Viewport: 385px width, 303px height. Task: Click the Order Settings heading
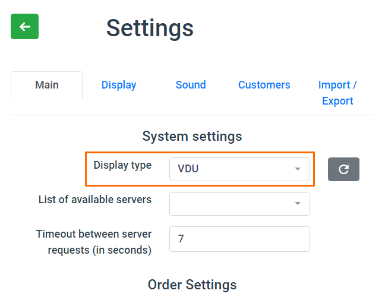coord(192,285)
